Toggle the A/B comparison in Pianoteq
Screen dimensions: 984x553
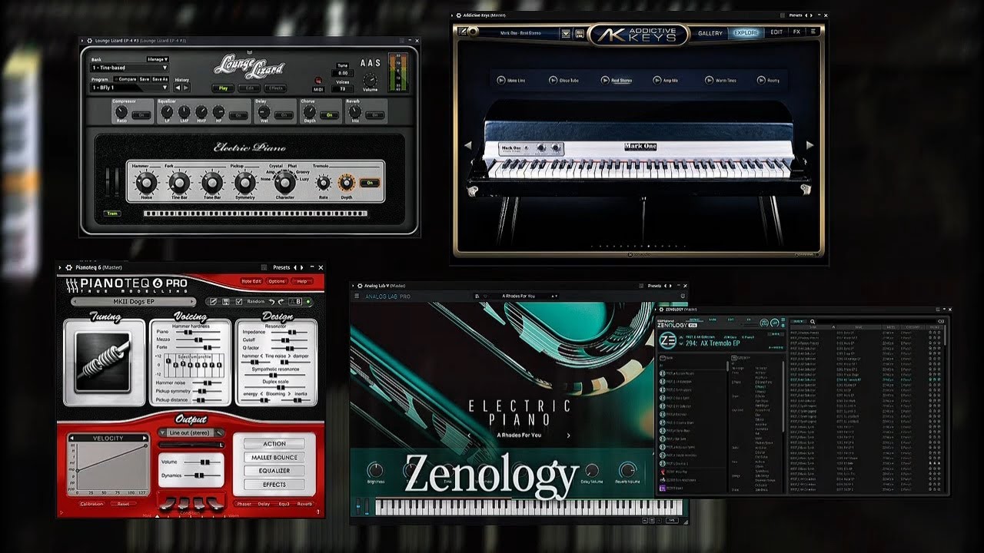(296, 301)
